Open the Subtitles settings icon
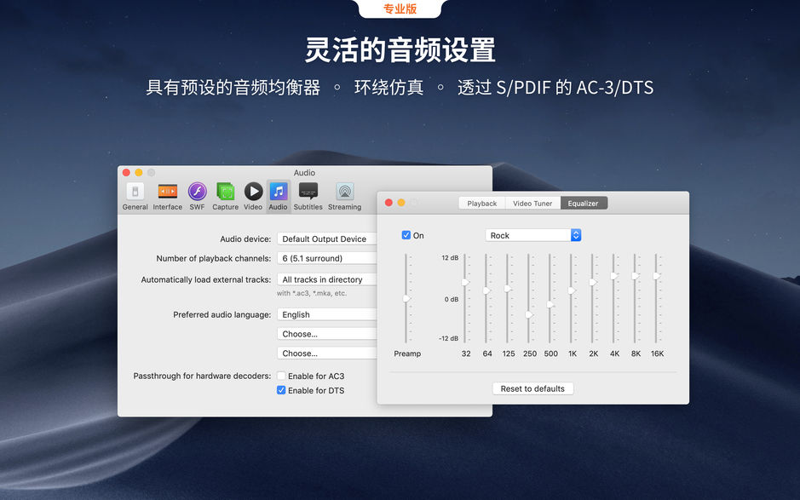This screenshot has width=800, height=500. pos(308,195)
